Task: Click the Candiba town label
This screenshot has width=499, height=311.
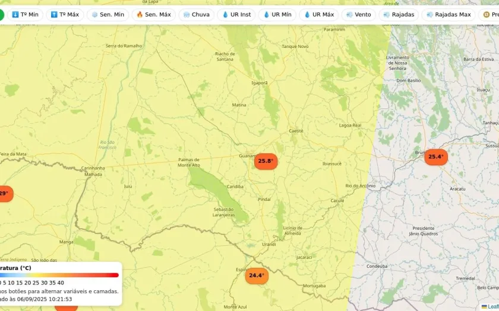Action: 235,187
